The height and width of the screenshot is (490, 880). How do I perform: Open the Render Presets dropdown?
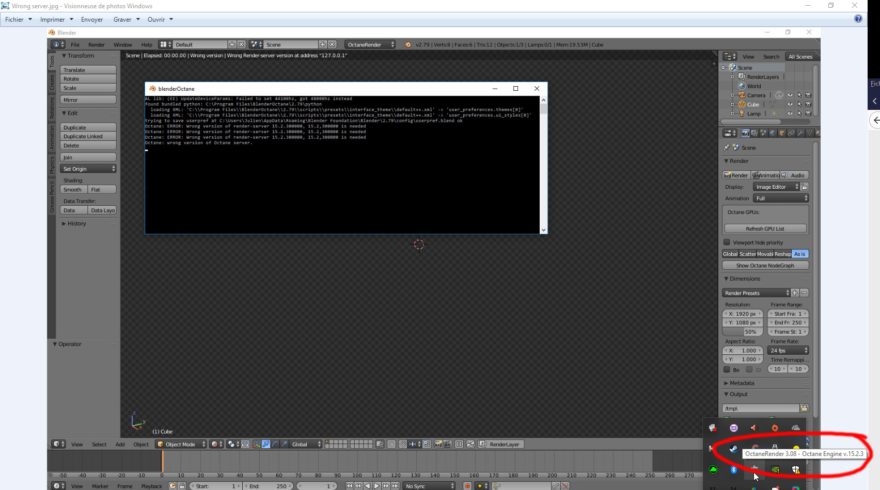point(756,293)
